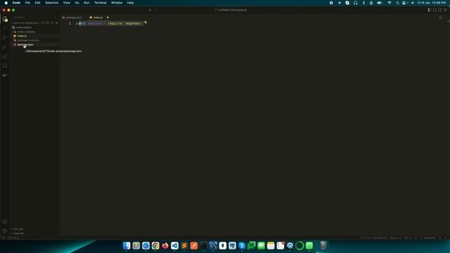This screenshot has width=450, height=253.
Task: Select index.js in the file tree
Action: [35, 36]
